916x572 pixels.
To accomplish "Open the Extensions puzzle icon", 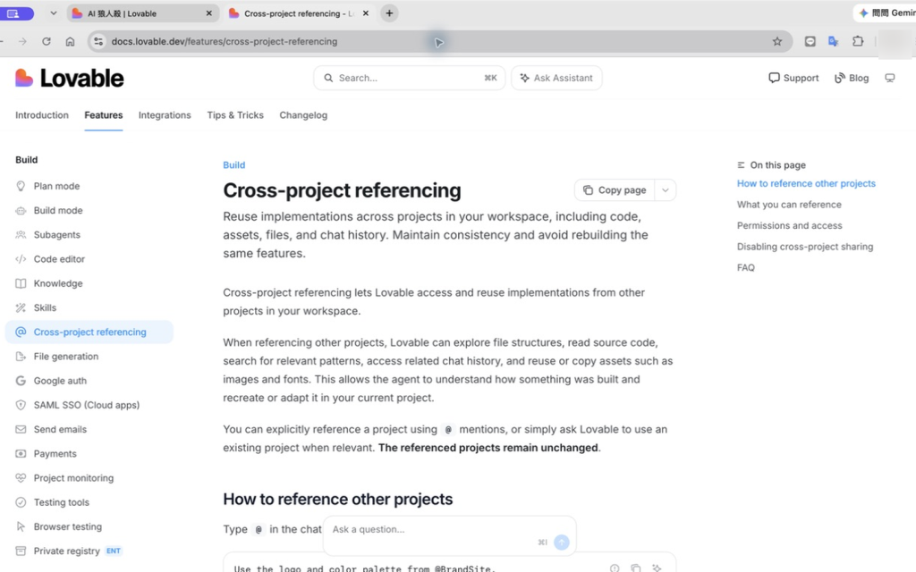I will [858, 41].
